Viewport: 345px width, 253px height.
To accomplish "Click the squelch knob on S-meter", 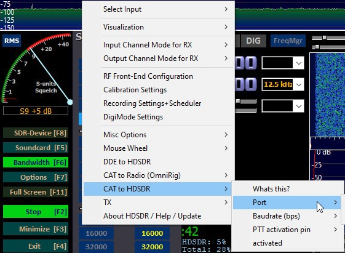I will pos(69,102).
